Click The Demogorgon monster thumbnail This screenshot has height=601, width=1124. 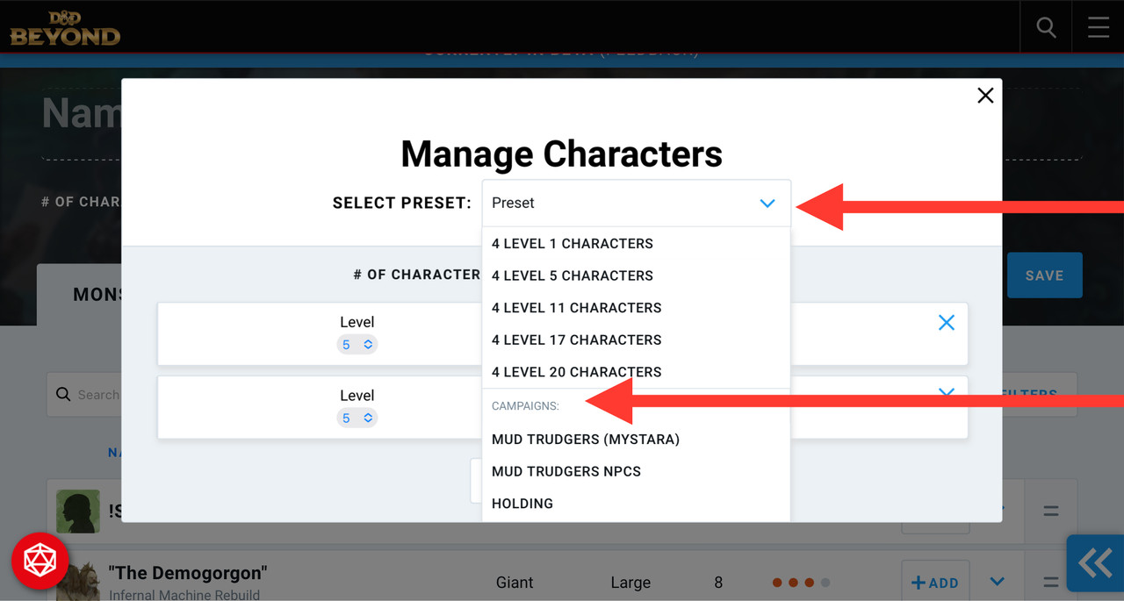pos(78,583)
